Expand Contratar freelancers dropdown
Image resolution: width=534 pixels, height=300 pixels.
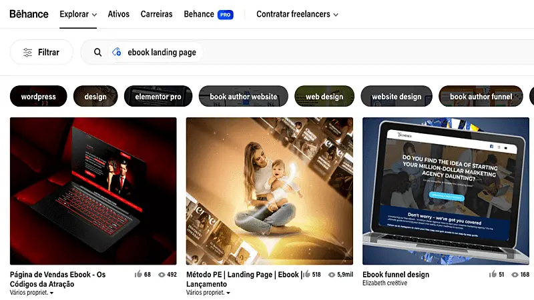click(297, 14)
